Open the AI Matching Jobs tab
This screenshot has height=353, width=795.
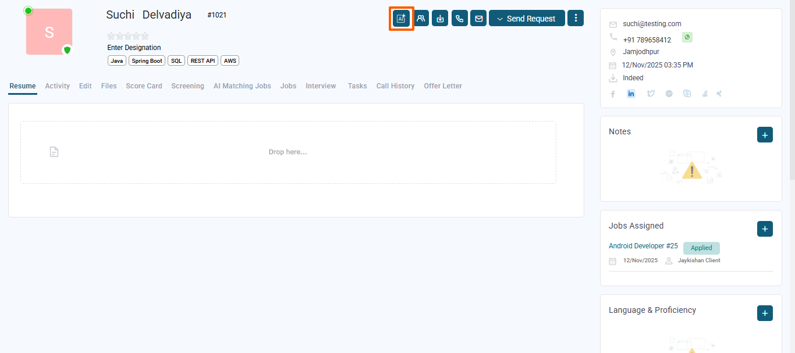click(242, 86)
